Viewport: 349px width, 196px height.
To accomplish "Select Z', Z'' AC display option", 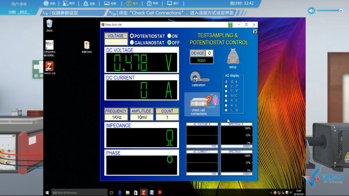I will (226, 86).
